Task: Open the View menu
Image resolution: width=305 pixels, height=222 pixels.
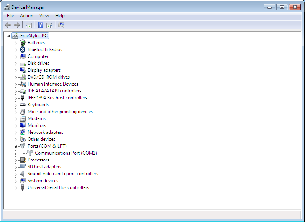Action: click(x=44, y=16)
